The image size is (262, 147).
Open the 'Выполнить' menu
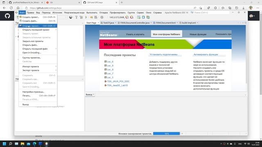coord(92,13)
